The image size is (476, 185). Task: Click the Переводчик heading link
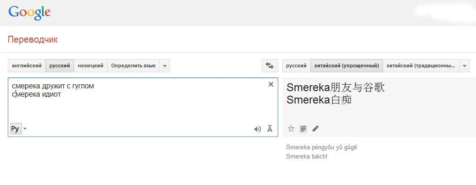(x=33, y=40)
